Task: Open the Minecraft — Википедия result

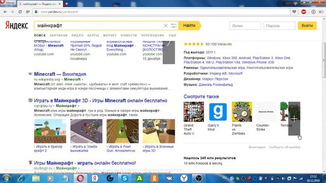Action: (60, 74)
